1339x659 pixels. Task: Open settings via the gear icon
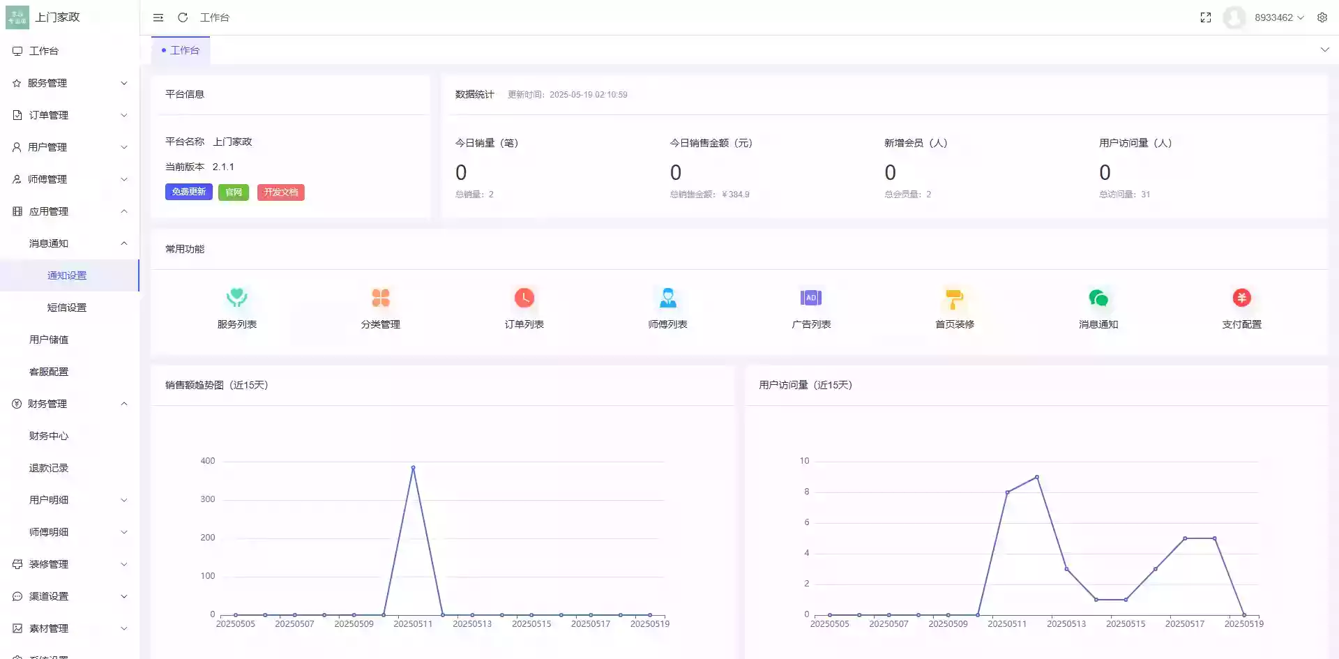tap(1322, 17)
